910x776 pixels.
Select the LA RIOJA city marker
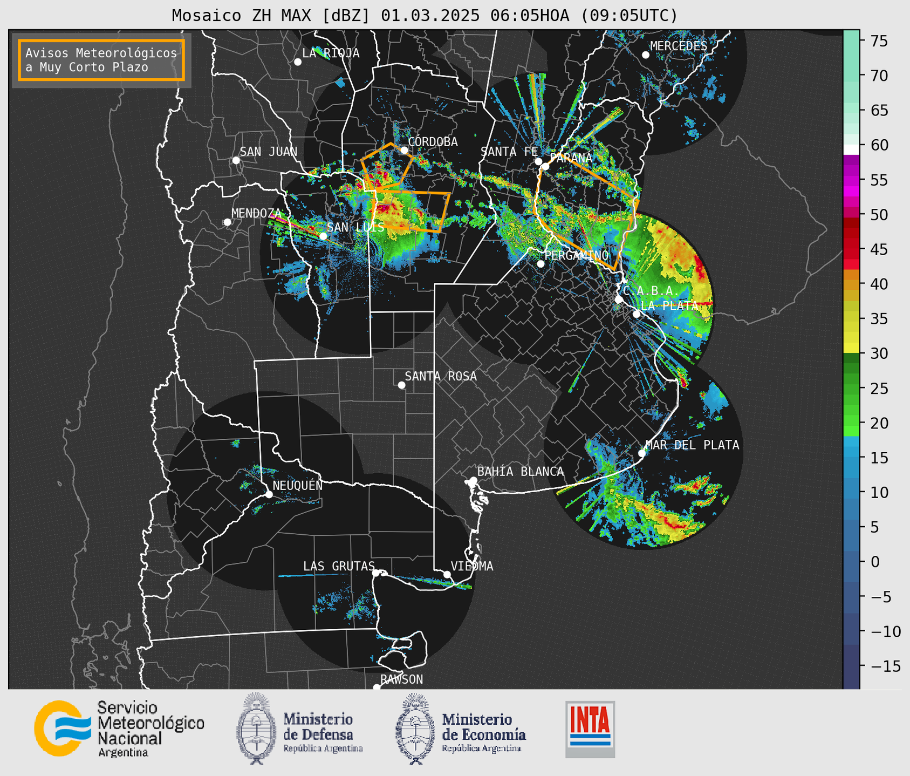coord(298,62)
